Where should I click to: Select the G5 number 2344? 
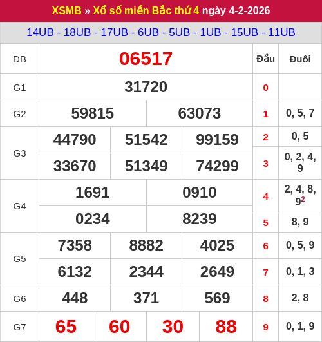[146, 272]
